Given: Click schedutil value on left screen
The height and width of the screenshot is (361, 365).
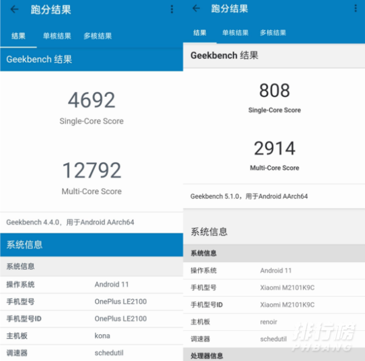Looking at the screenshot, I should 109,353.
